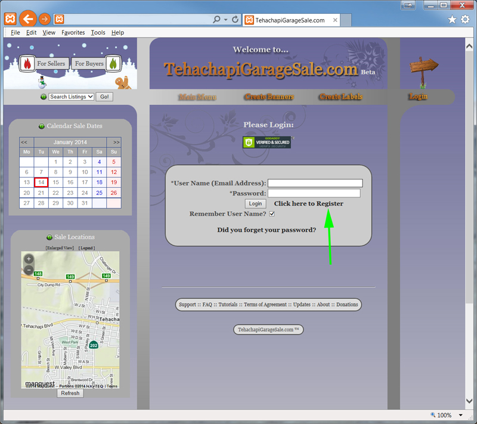Open the browser settings gear icon

465,20
